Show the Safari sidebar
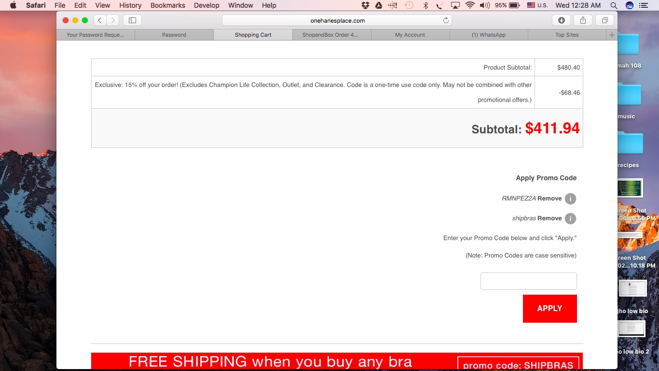This screenshot has height=371, width=659. pos(132,20)
